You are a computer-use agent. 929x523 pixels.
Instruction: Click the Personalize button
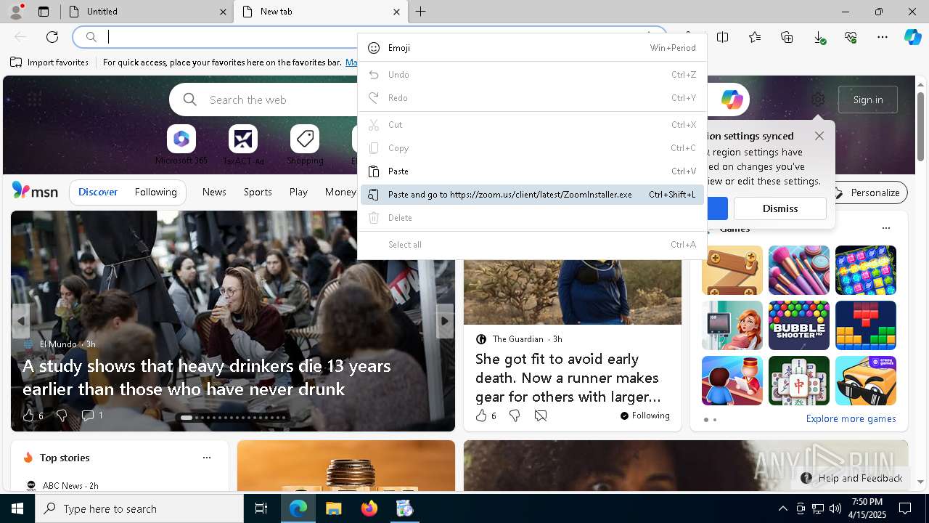867,192
